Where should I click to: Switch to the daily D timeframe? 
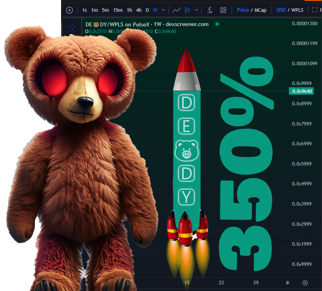click(147, 10)
